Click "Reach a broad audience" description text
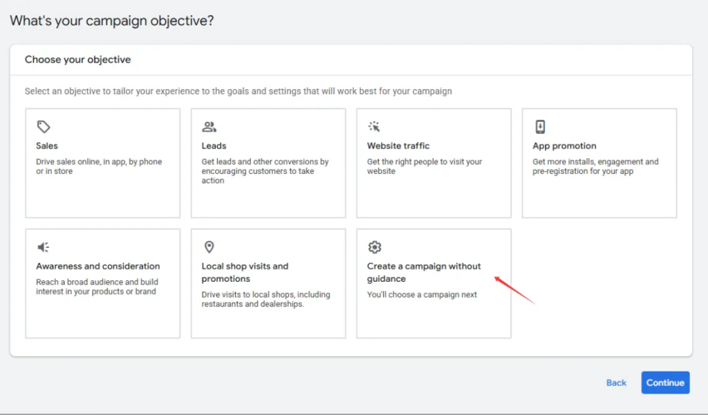Image resolution: width=708 pixels, height=415 pixels. [x=97, y=287]
